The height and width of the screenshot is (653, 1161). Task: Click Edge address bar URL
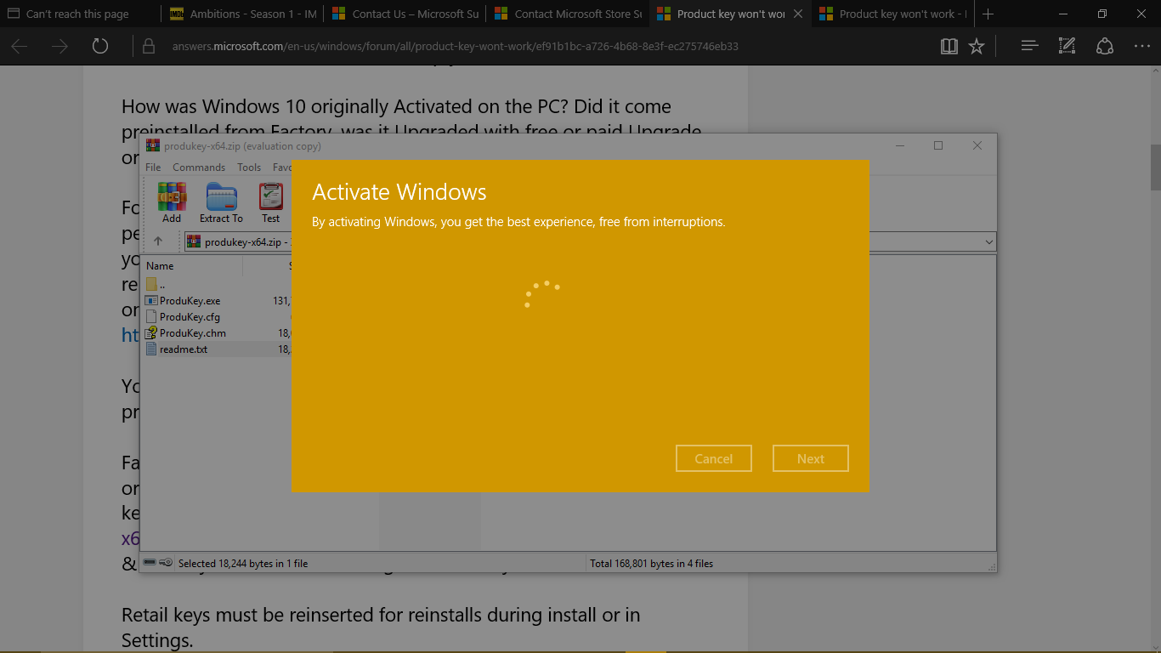pyautogui.click(x=455, y=46)
